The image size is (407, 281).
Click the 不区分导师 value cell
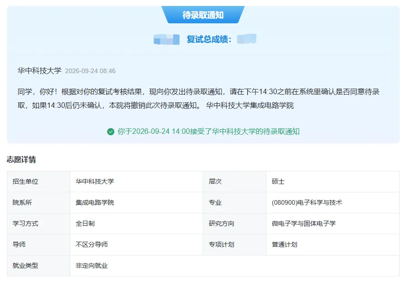pos(137,244)
